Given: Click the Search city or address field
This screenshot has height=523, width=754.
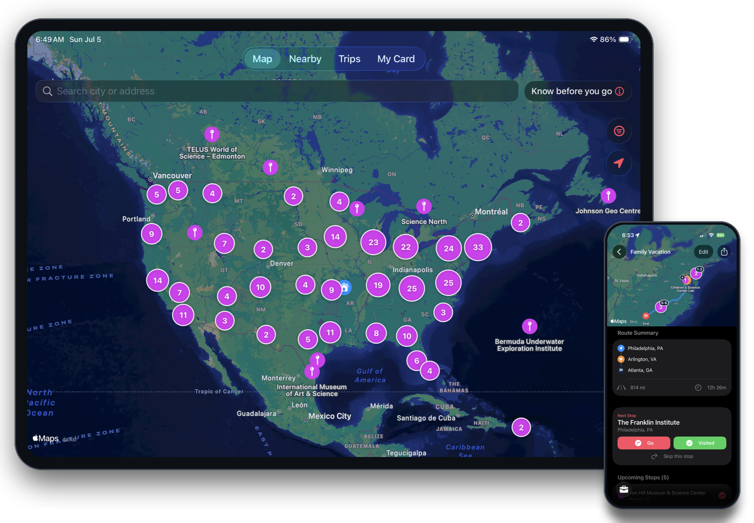Looking at the screenshot, I should pyautogui.click(x=277, y=91).
